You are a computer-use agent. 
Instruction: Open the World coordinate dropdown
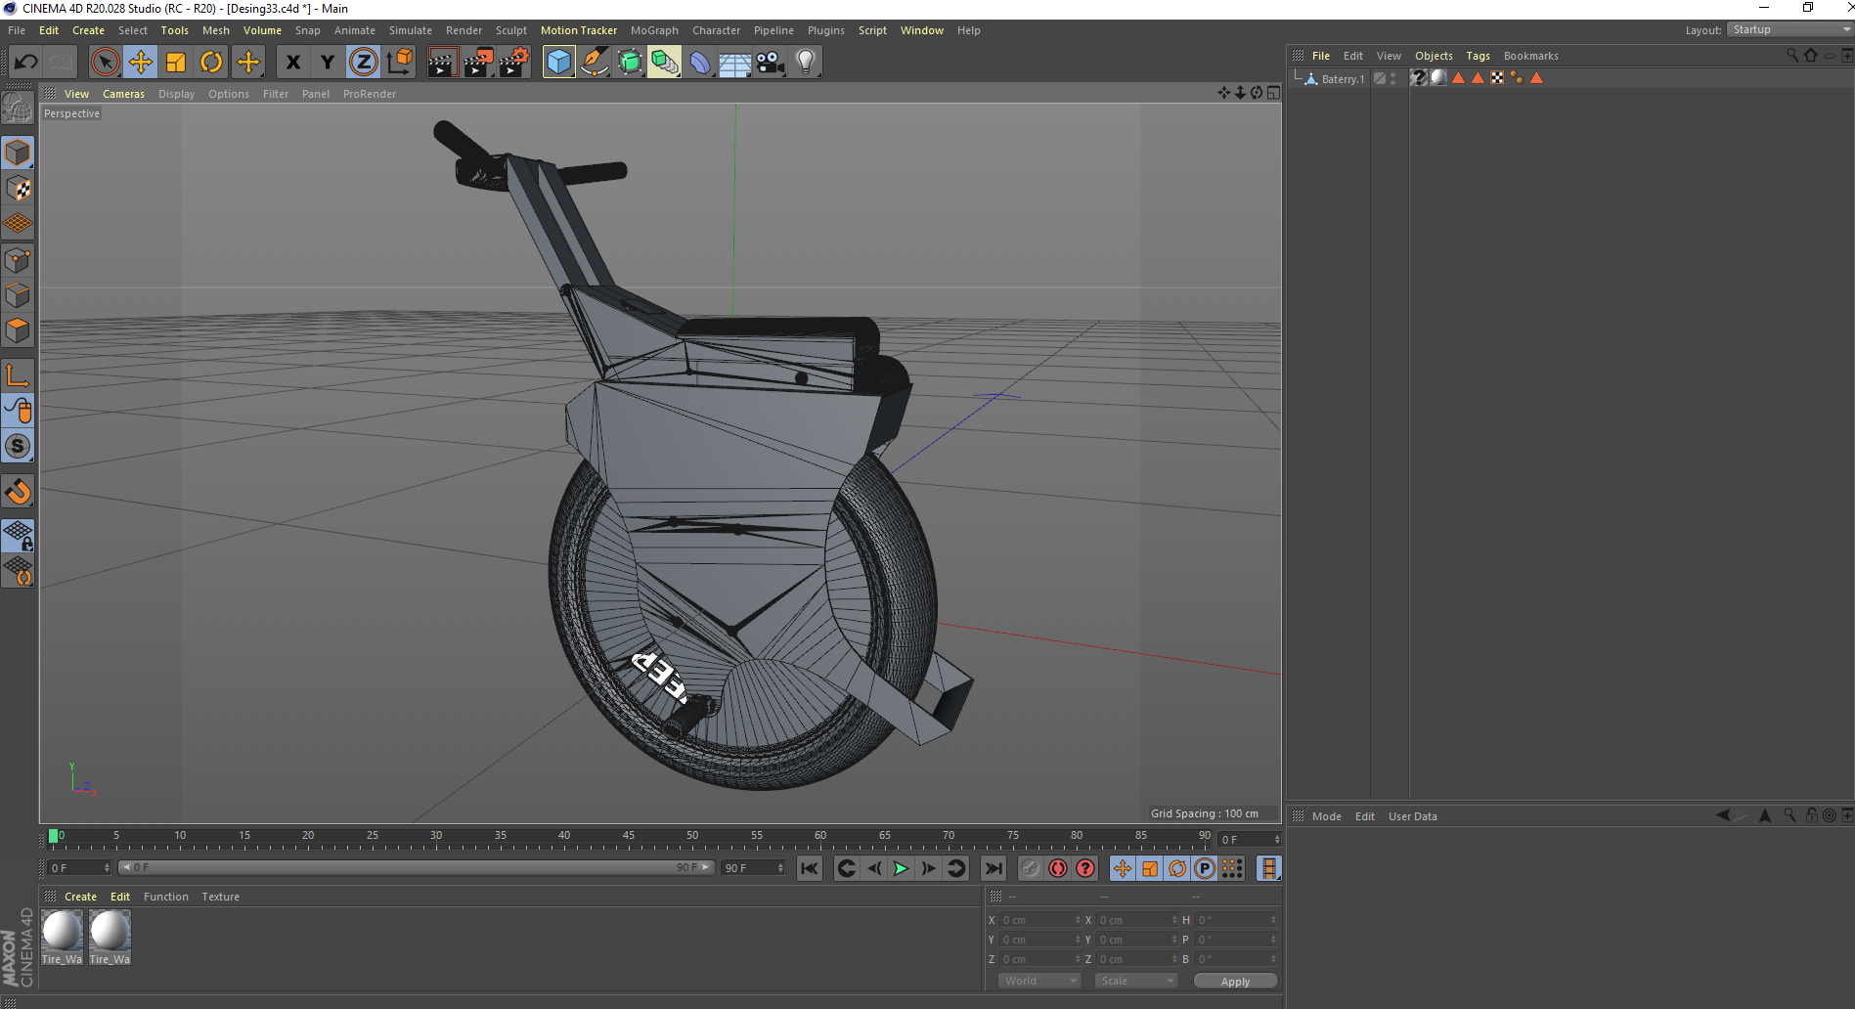coord(1038,981)
